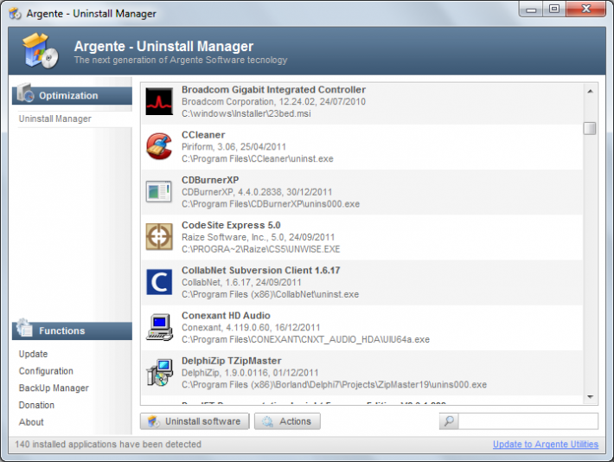614x462 pixels.
Task: Focus the search input field
Action: point(528,421)
